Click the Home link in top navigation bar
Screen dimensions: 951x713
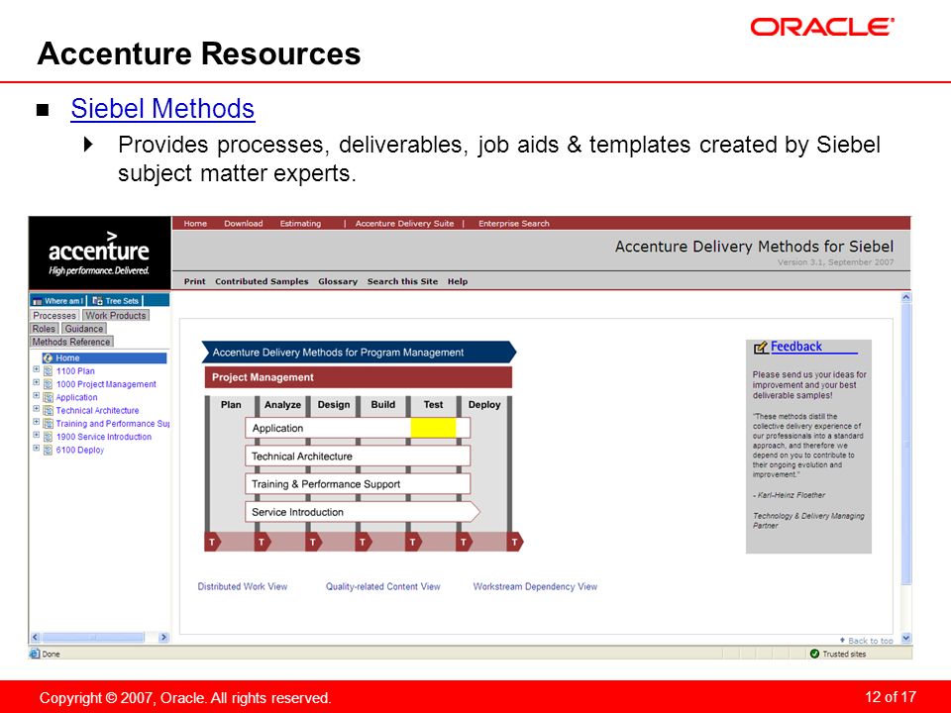tap(195, 223)
